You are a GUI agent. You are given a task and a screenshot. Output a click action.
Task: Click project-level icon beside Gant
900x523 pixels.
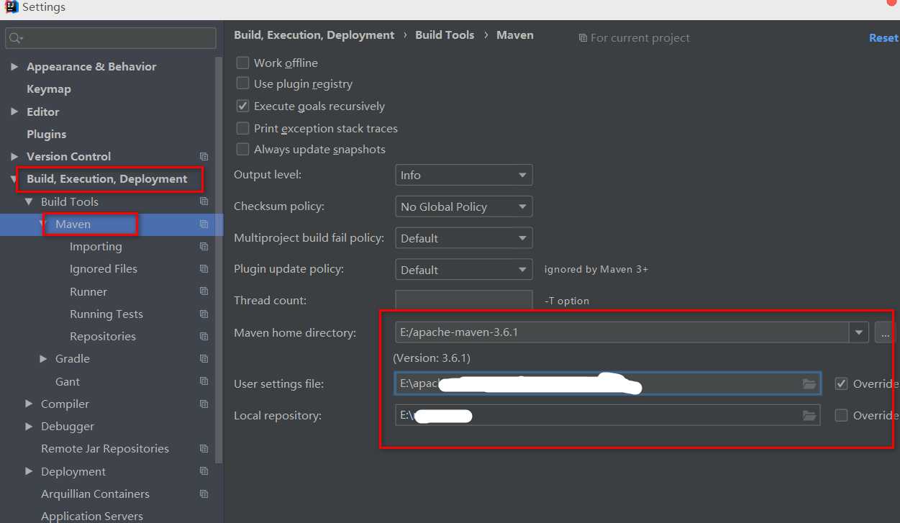[x=204, y=382]
